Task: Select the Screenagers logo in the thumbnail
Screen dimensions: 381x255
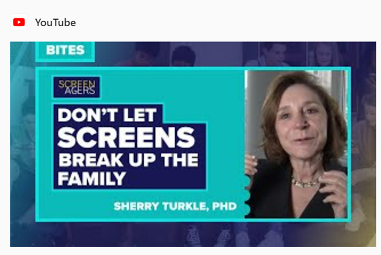Action: pyautogui.click(x=76, y=87)
